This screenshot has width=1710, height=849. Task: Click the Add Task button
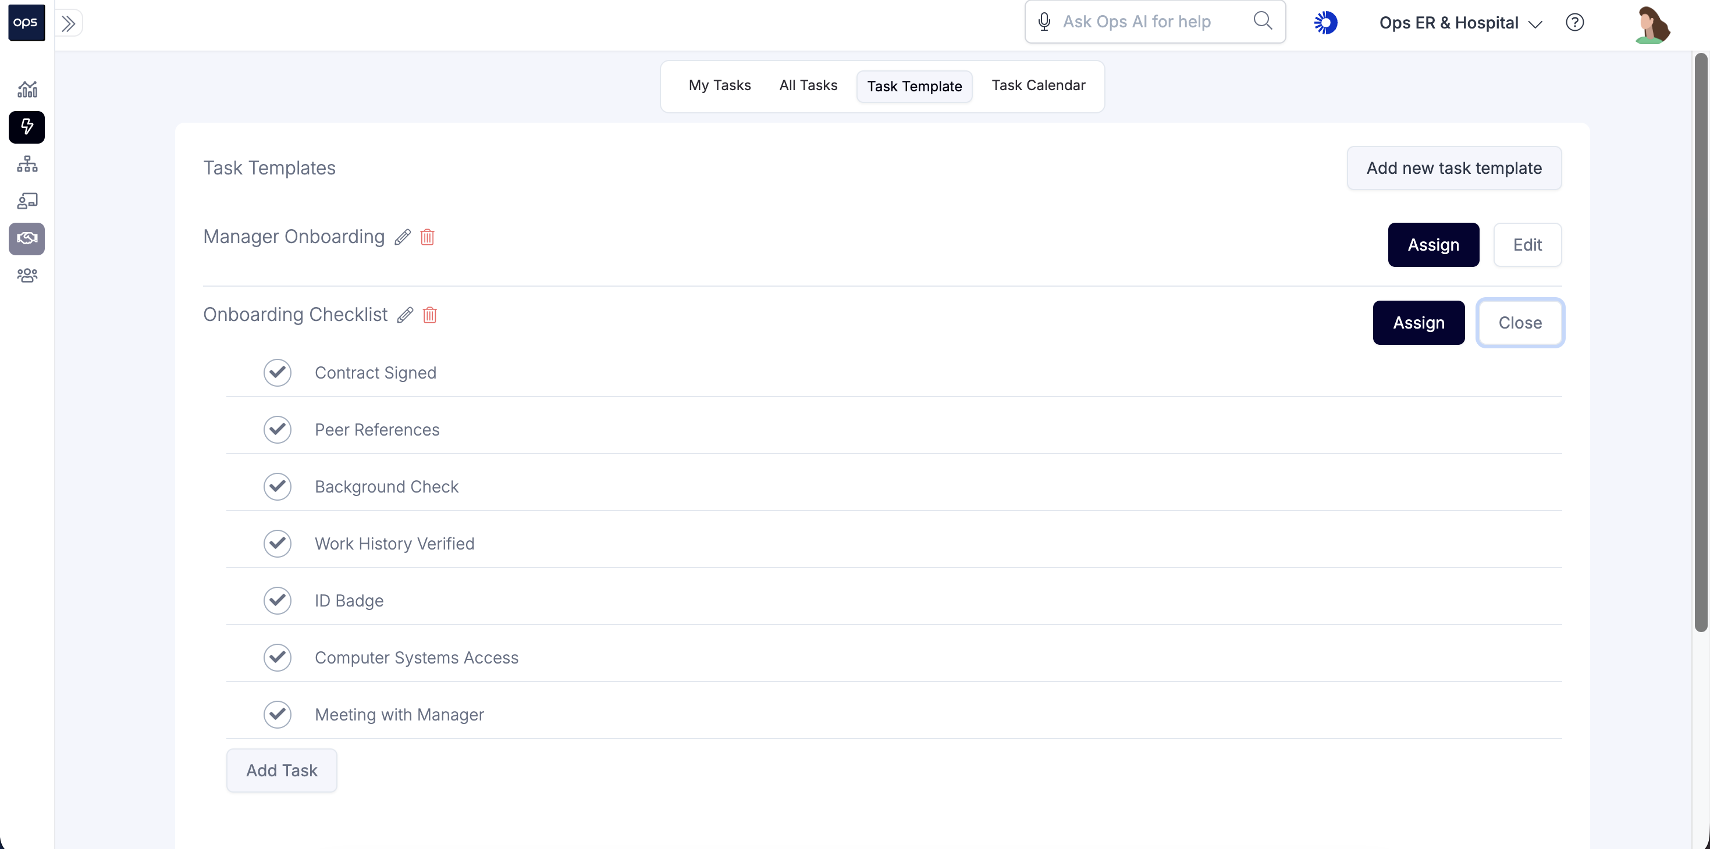point(282,770)
